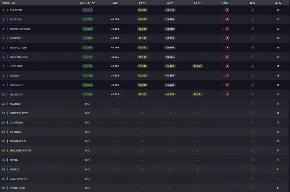
Task: Click Colapinto's blue team color bar
Action: coord(8,179)
